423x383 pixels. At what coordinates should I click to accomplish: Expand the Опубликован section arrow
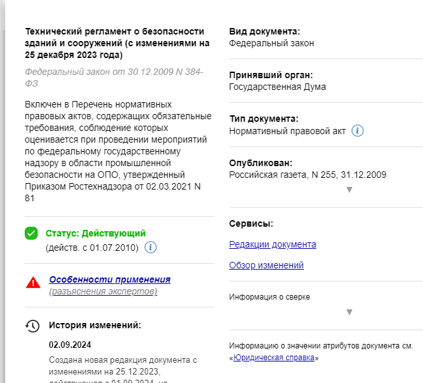(349, 190)
